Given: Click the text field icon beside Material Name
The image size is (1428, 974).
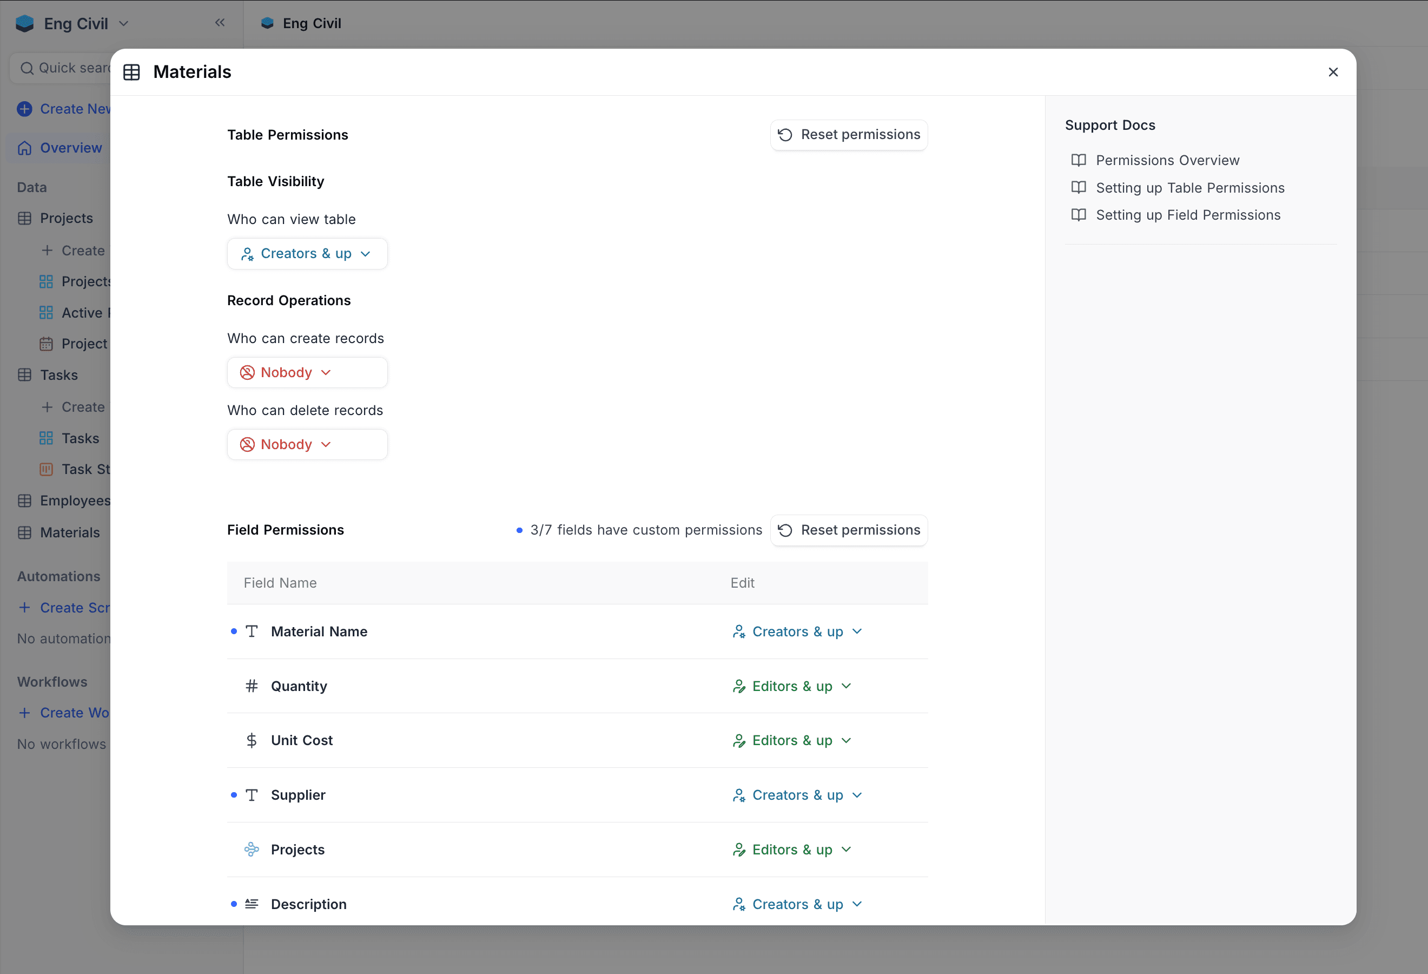Looking at the screenshot, I should [x=252, y=631].
